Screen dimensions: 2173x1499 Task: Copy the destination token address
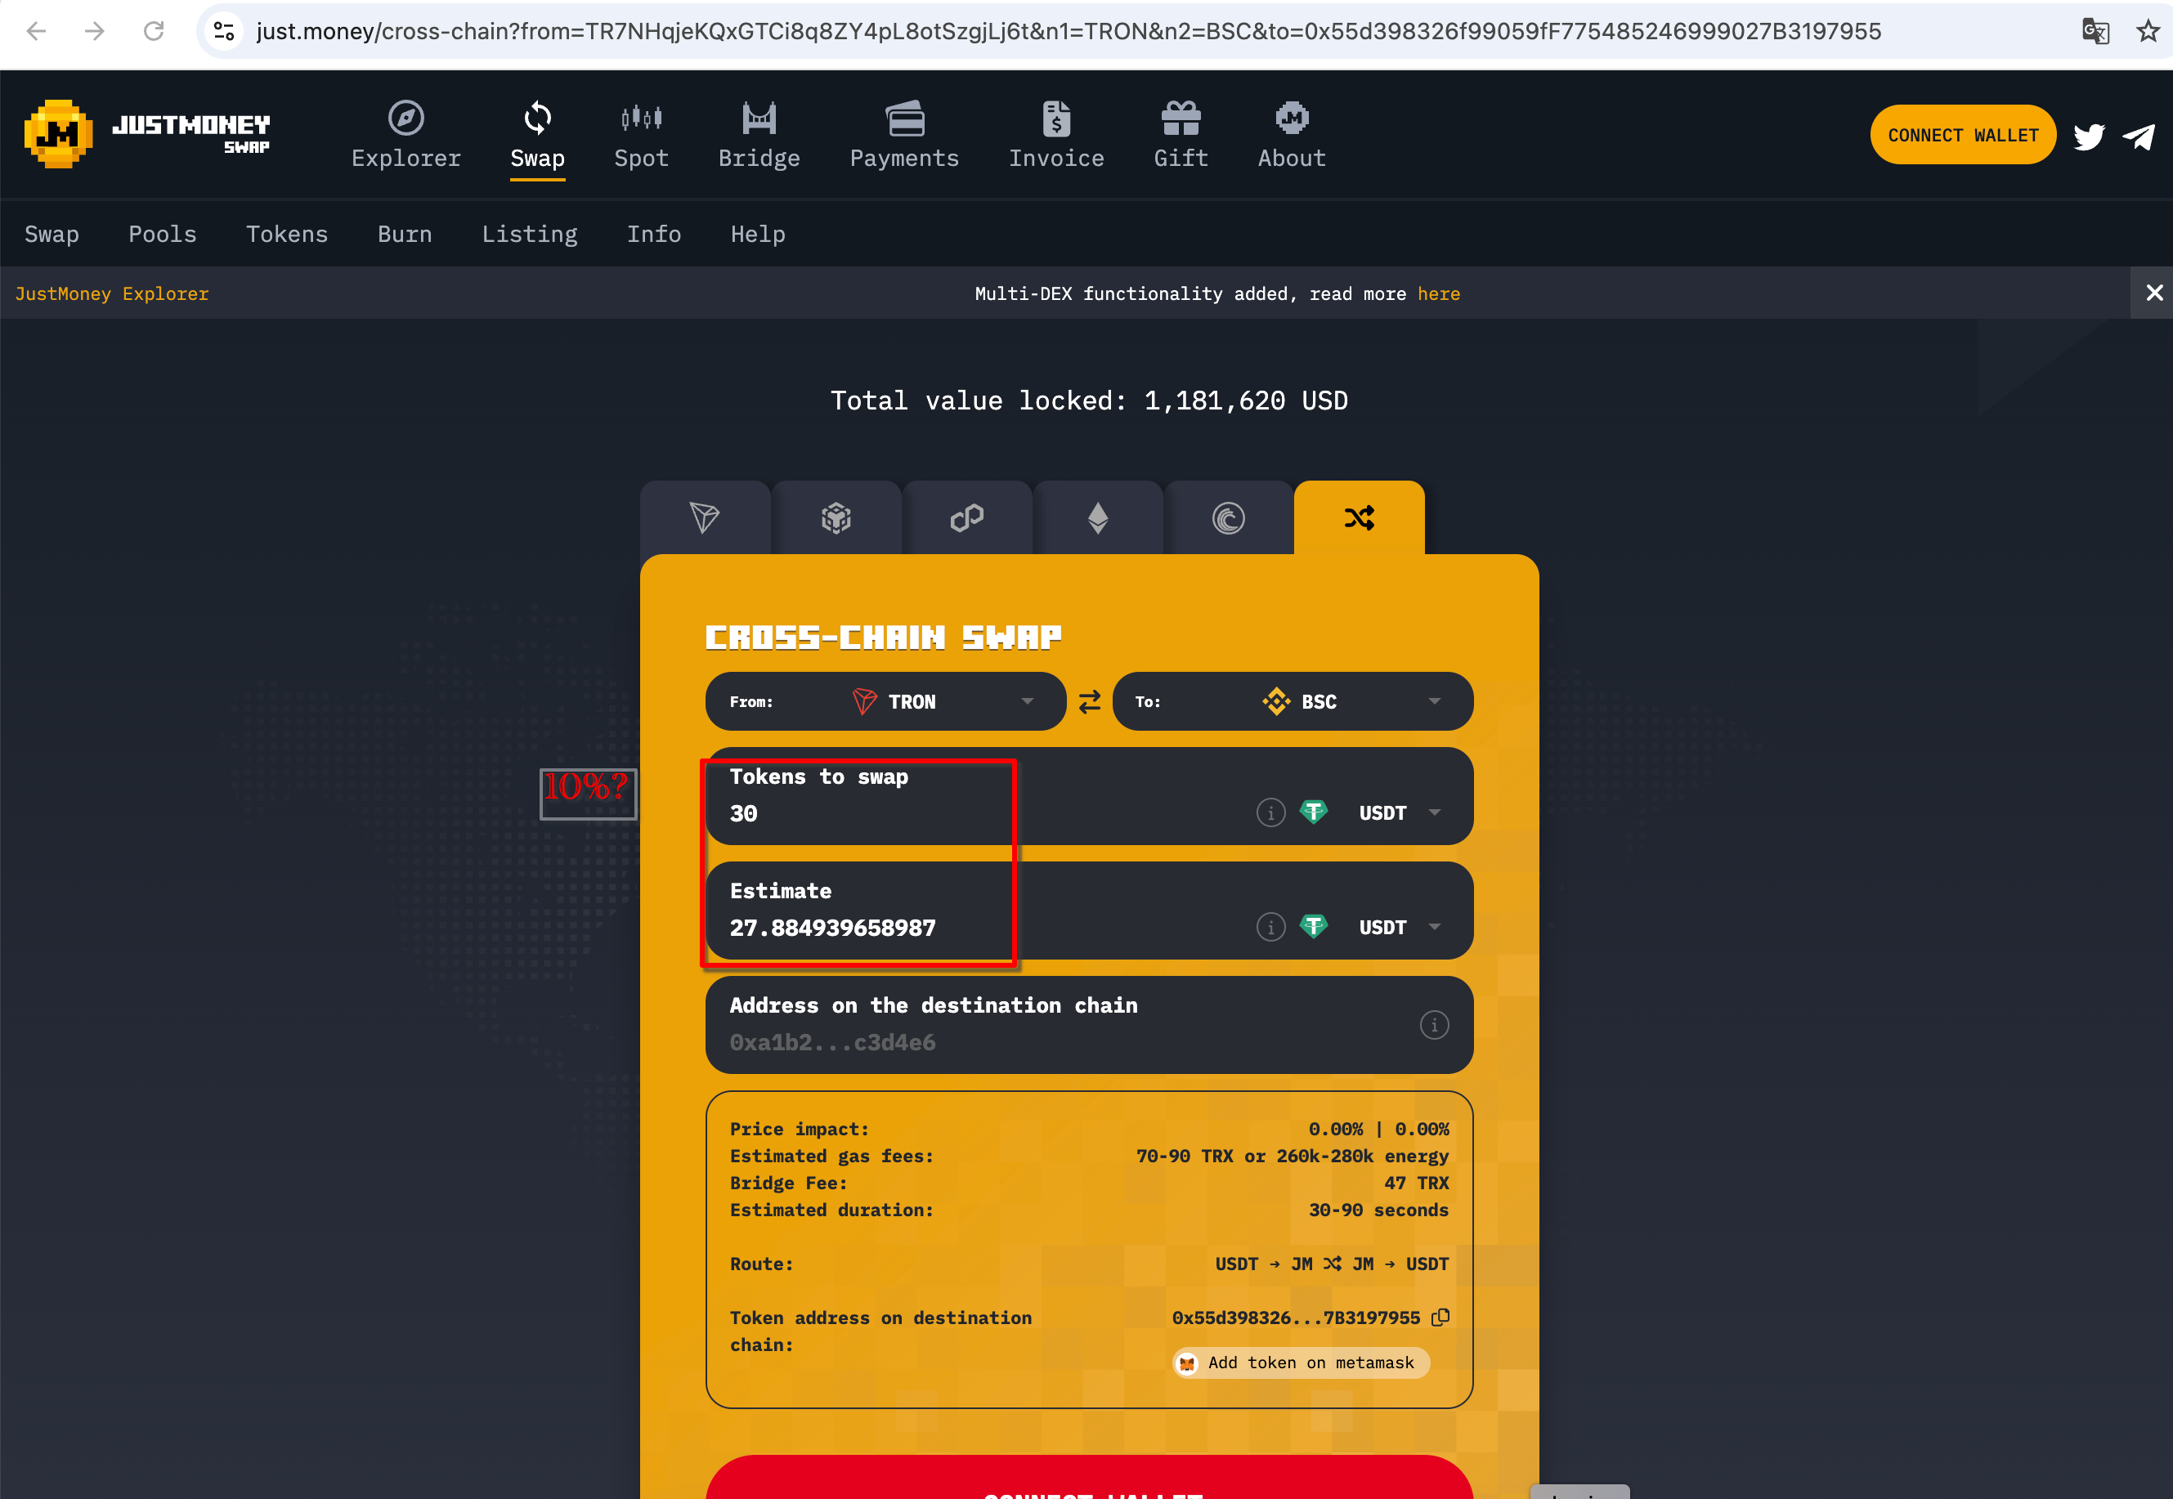[1440, 1317]
